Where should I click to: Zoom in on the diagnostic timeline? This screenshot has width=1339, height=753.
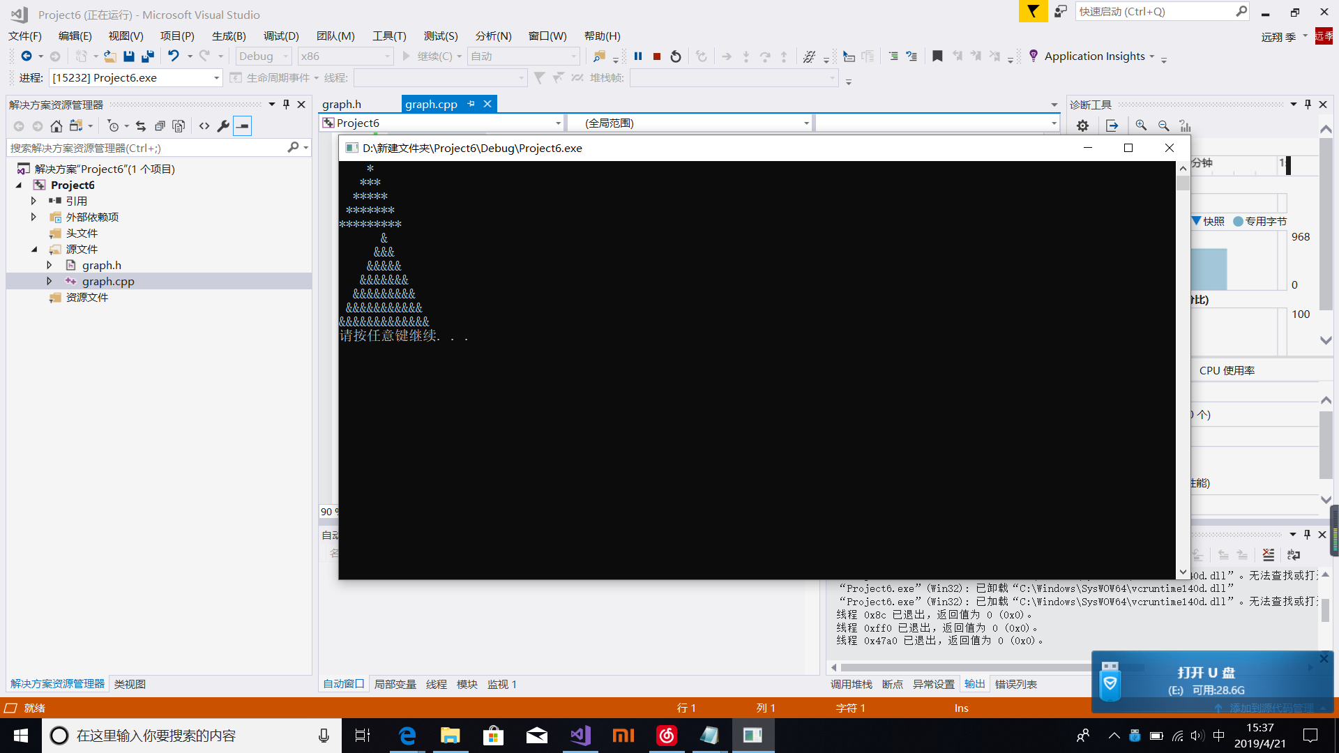click(1141, 125)
